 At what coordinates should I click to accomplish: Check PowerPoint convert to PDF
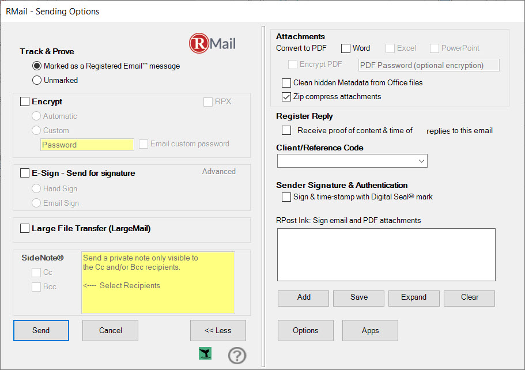(x=435, y=48)
